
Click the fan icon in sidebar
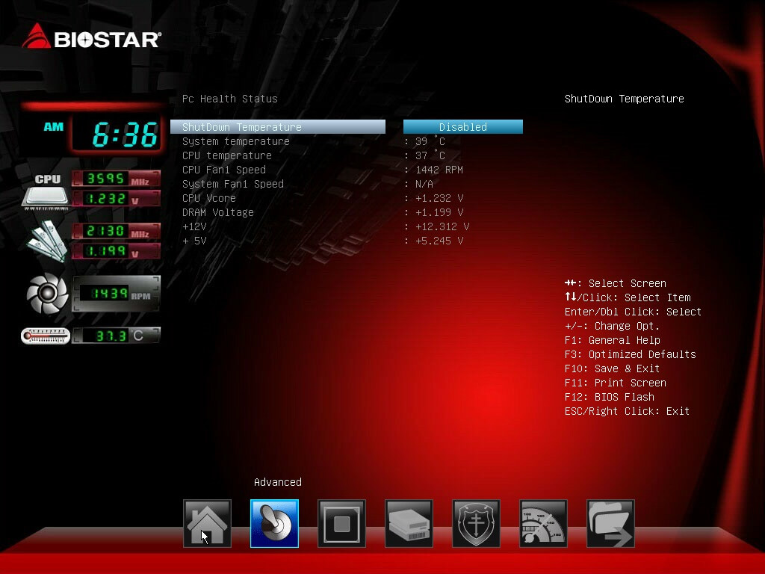click(47, 294)
